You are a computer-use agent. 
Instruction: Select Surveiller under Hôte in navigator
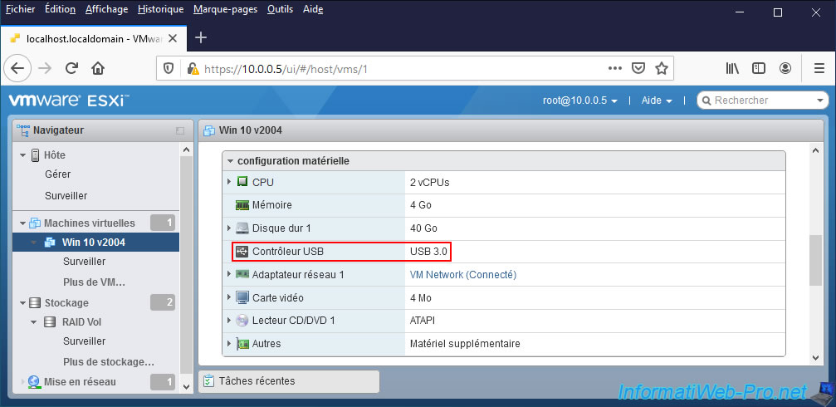[66, 196]
